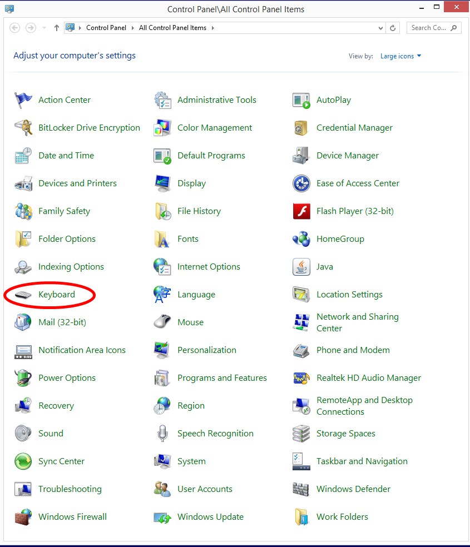Click the Folder Options icon
470x547 pixels.
(23, 239)
